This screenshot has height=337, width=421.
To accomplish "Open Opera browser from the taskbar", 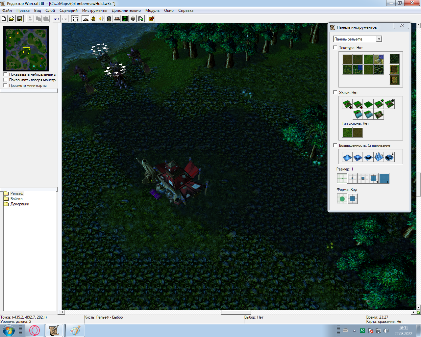I will (35, 330).
